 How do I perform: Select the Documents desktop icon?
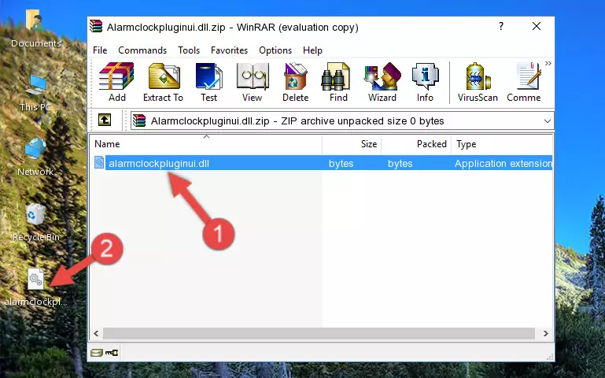[35, 28]
